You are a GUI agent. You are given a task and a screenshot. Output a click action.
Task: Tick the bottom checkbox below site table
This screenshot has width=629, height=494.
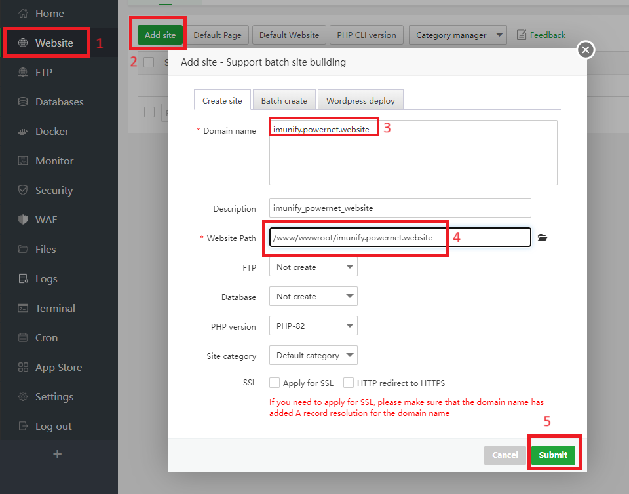click(x=149, y=112)
